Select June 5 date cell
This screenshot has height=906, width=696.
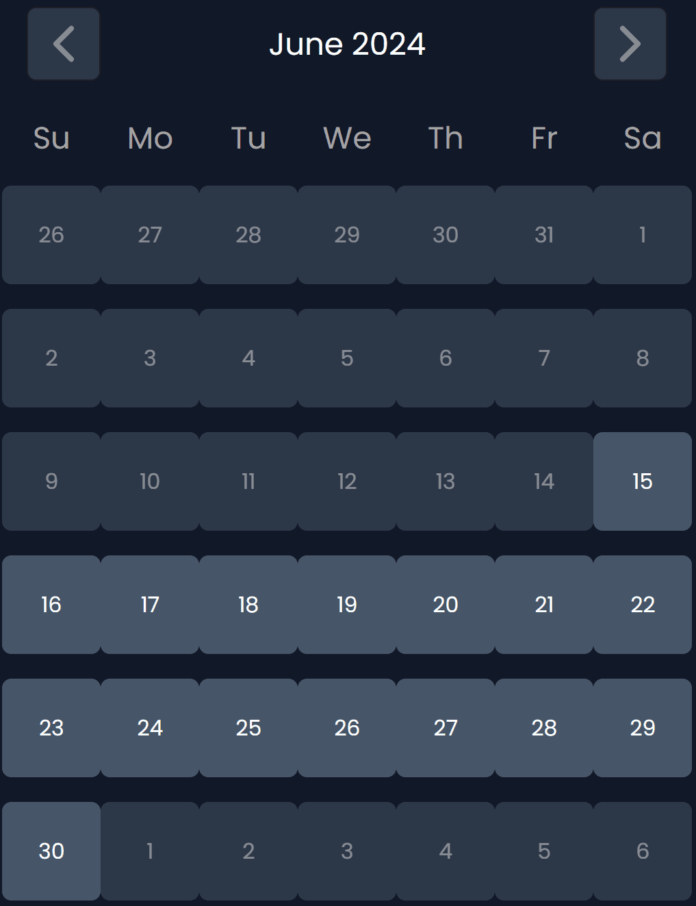(x=347, y=358)
